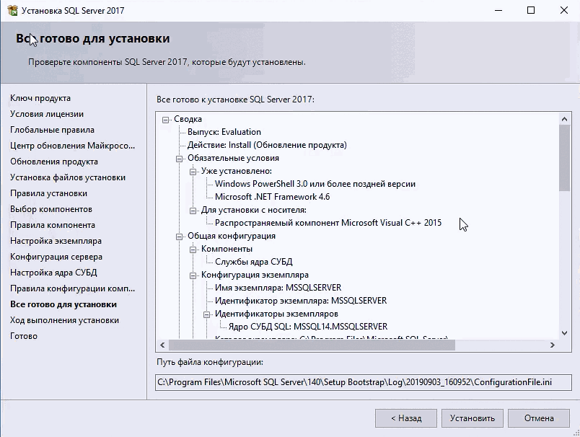Click the scroll down arrow of summary tree

(564, 333)
